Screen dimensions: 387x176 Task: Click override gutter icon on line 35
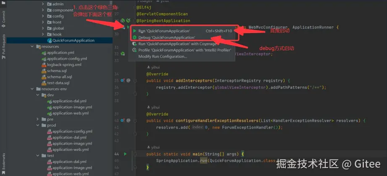123,80
